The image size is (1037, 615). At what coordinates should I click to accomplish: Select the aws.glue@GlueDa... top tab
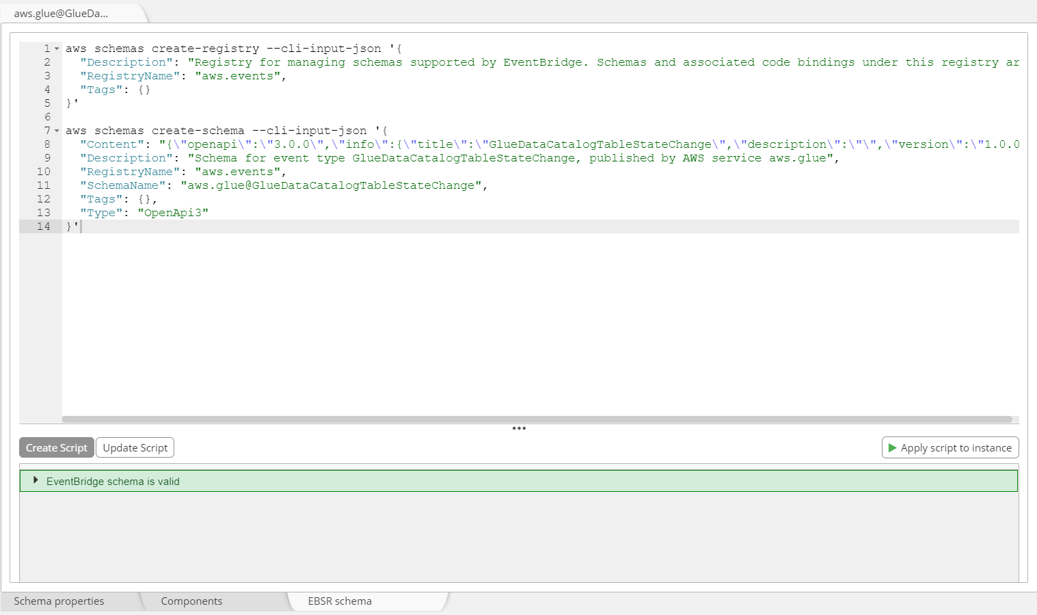pos(61,13)
